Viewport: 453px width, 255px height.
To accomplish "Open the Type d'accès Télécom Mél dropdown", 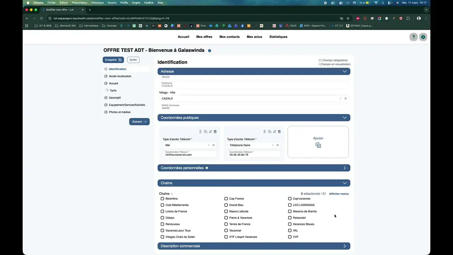I will (186, 145).
